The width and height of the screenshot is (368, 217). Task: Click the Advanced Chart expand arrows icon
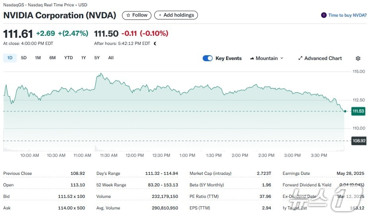click(300, 58)
